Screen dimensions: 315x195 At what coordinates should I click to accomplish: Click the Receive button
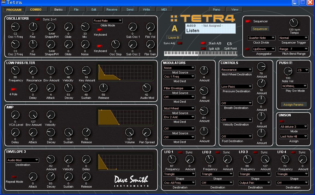[x=112, y=10]
